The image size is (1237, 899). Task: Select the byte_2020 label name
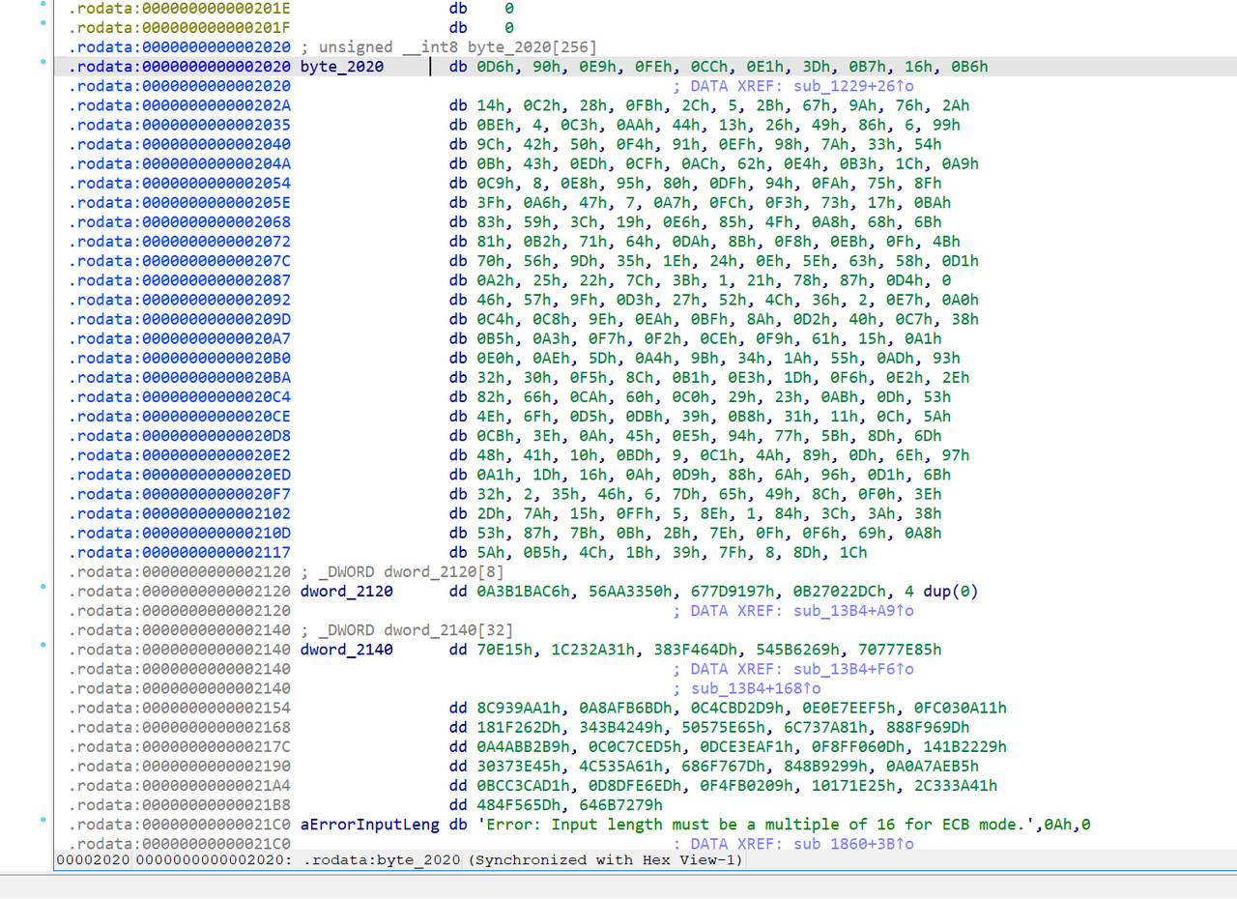click(x=342, y=67)
